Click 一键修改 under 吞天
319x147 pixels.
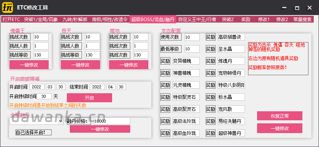(x=80, y=65)
